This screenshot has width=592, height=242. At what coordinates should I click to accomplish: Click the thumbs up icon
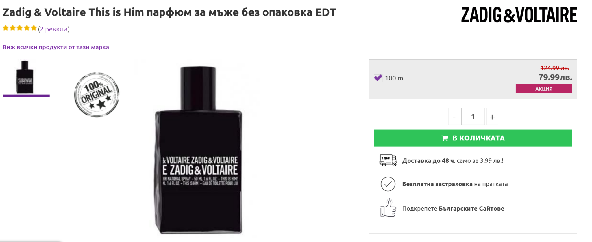[x=388, y=208]
